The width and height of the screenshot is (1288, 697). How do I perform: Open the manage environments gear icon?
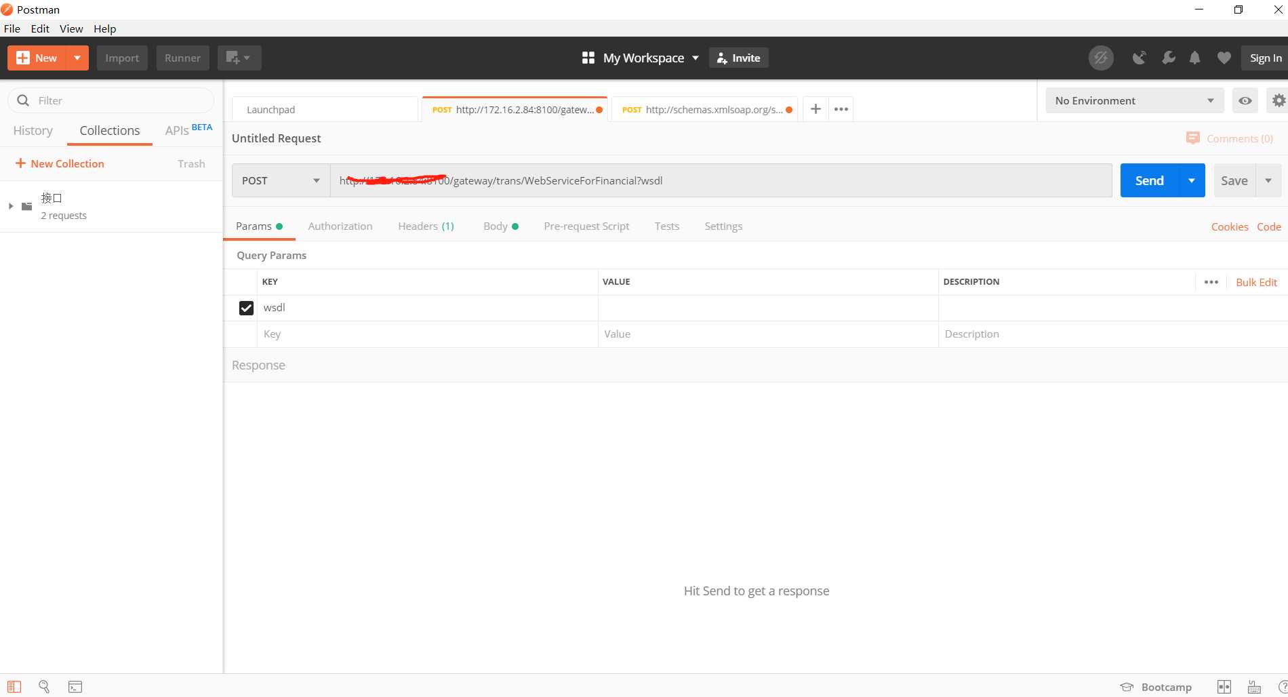1279,100
